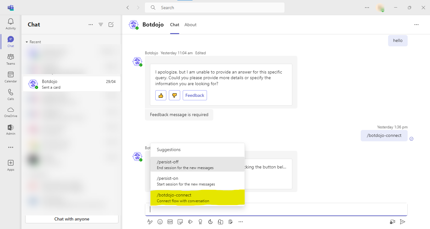The width and height of the screenshot is (430, 229).
Task: Click the Search box at top
Action: 215,8
